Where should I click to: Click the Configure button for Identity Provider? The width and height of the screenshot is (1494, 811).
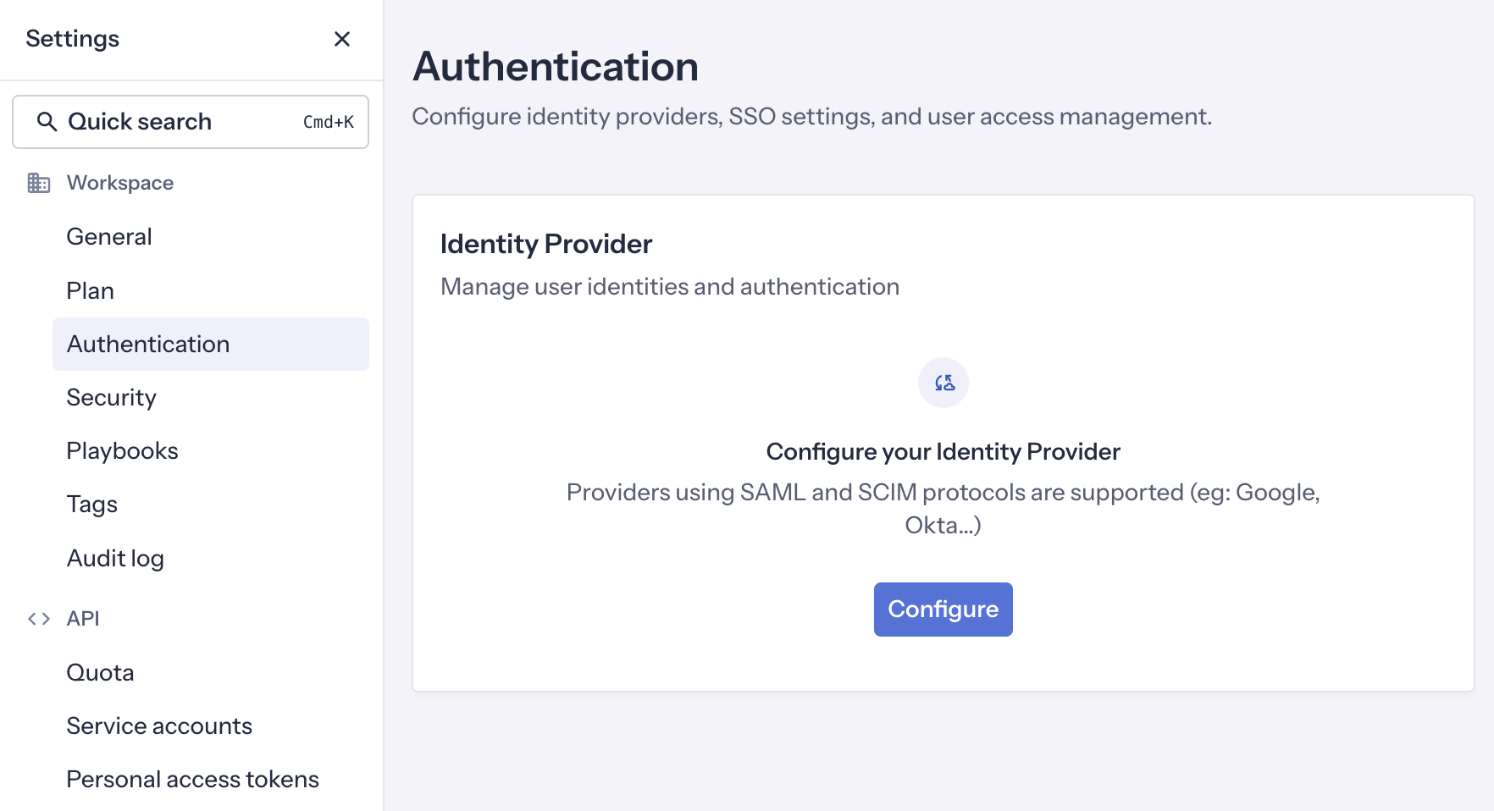click(x=943, y=610)
